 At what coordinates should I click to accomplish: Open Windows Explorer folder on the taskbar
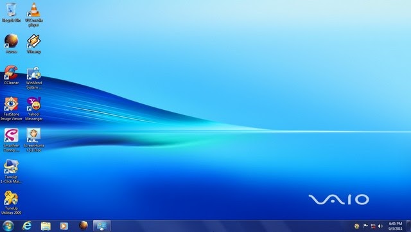pyautogui.click(x=46, y=226)
